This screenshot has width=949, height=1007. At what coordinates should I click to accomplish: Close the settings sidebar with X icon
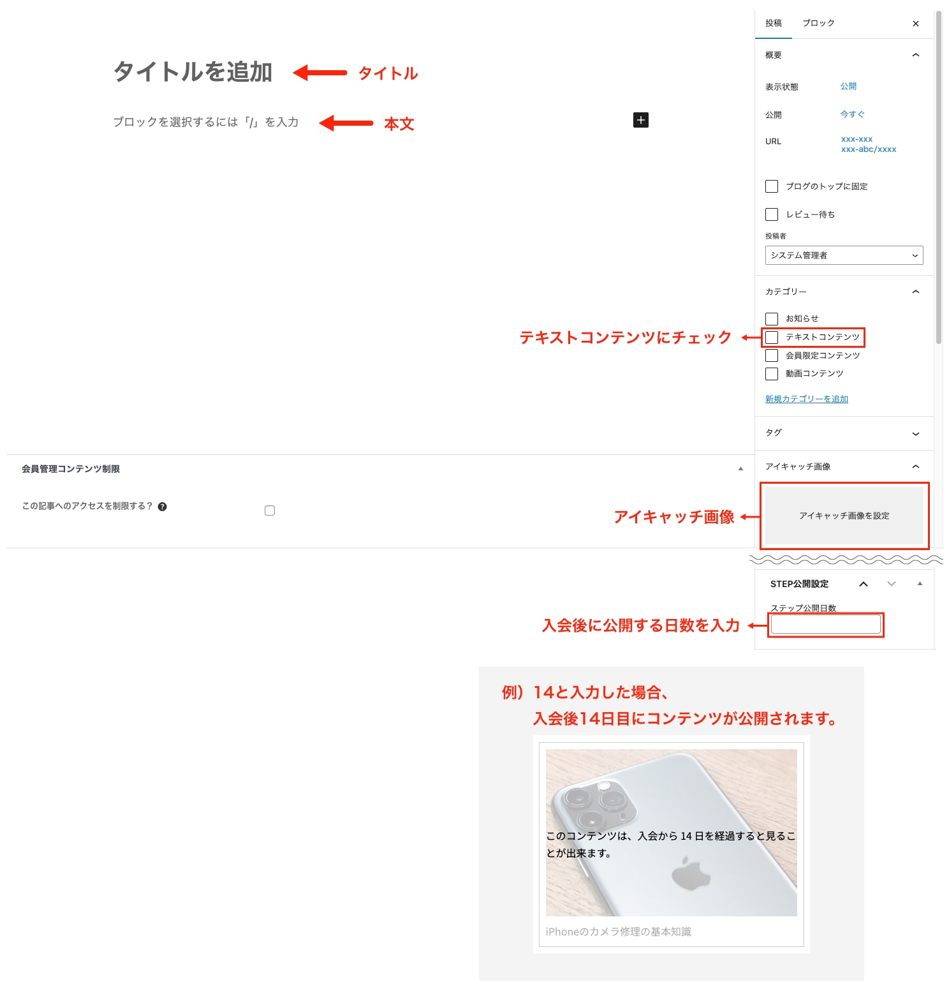point(915,24)
